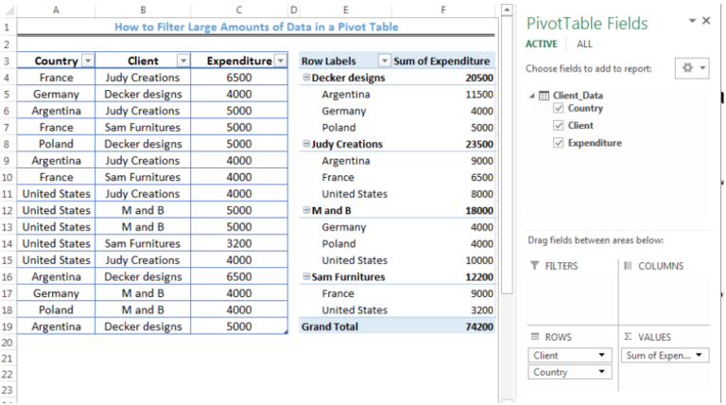Select the worksheet Select All corner
This screenshot has width=726, height=405.
click(8, 9)
